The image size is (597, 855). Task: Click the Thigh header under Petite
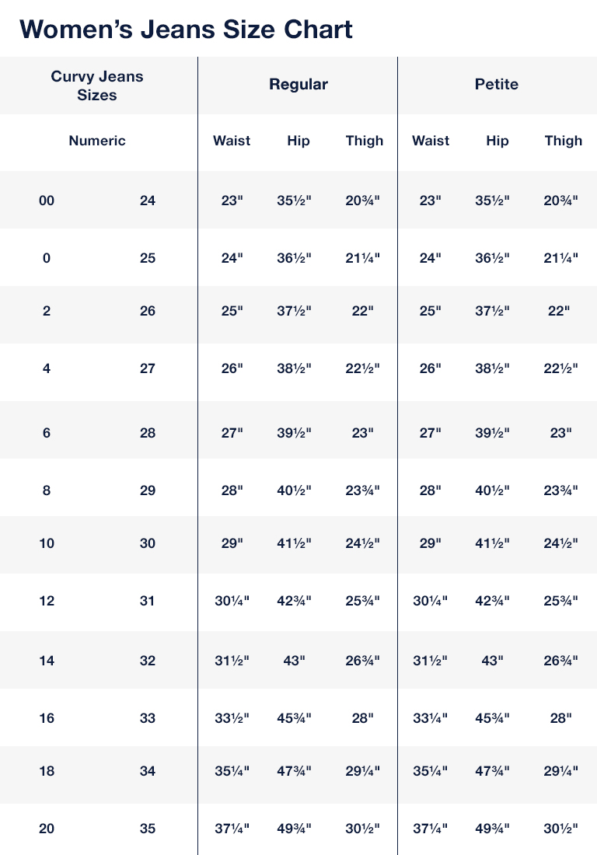(x=564, y=141)
